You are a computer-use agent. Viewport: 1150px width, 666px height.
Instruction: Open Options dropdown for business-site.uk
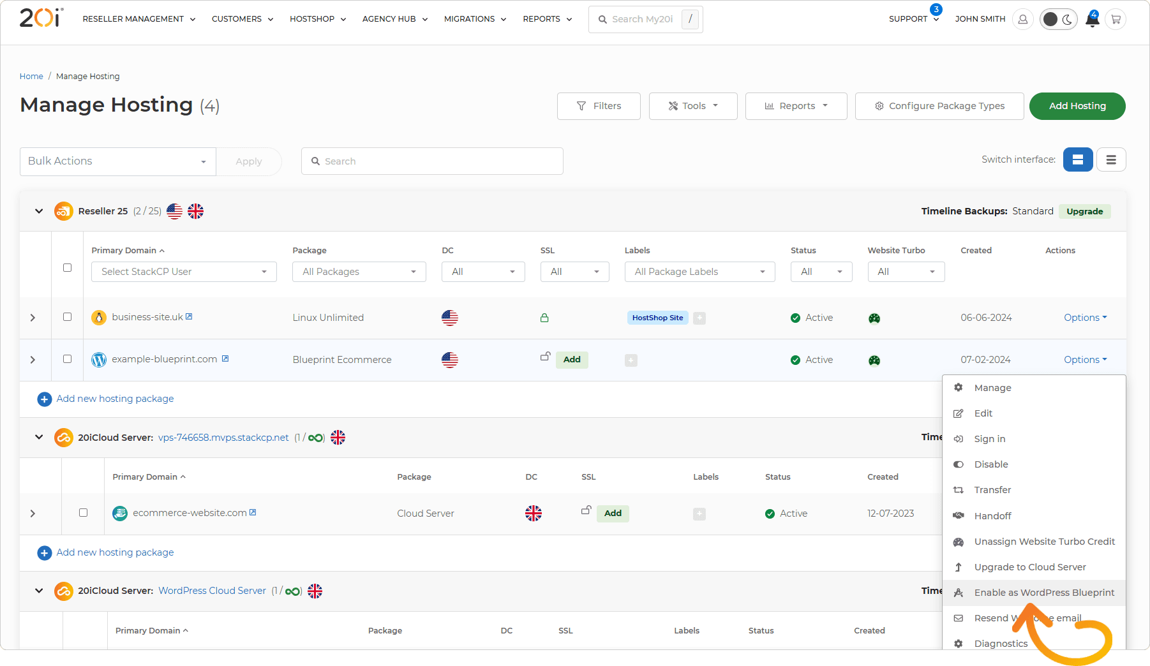coord(1085,318)
